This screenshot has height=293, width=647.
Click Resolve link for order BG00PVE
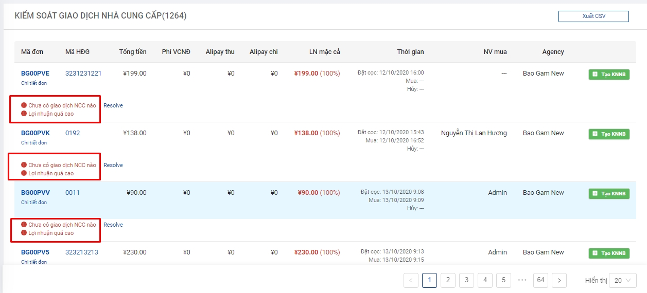[x=113, y=105]
